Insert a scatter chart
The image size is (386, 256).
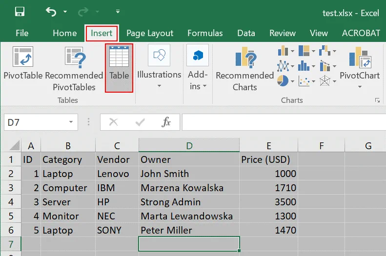coord(304,80)
